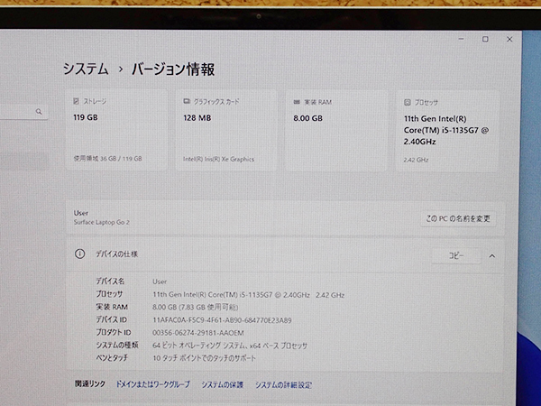
Task: Open the 11th Gen Intel processor tile
Action: click(446, 131)
